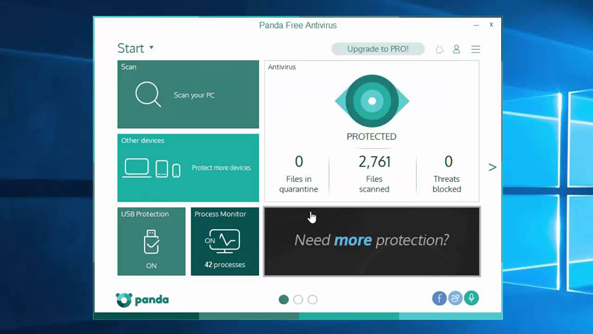Image resolution: width=593 pixels, height=334 pixels.
Task: Click the Antivirus eye icon
Action: [x=372, y=101]
